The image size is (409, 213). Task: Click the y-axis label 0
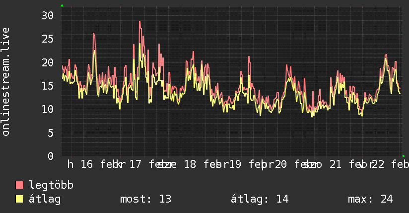coord(50,156)
